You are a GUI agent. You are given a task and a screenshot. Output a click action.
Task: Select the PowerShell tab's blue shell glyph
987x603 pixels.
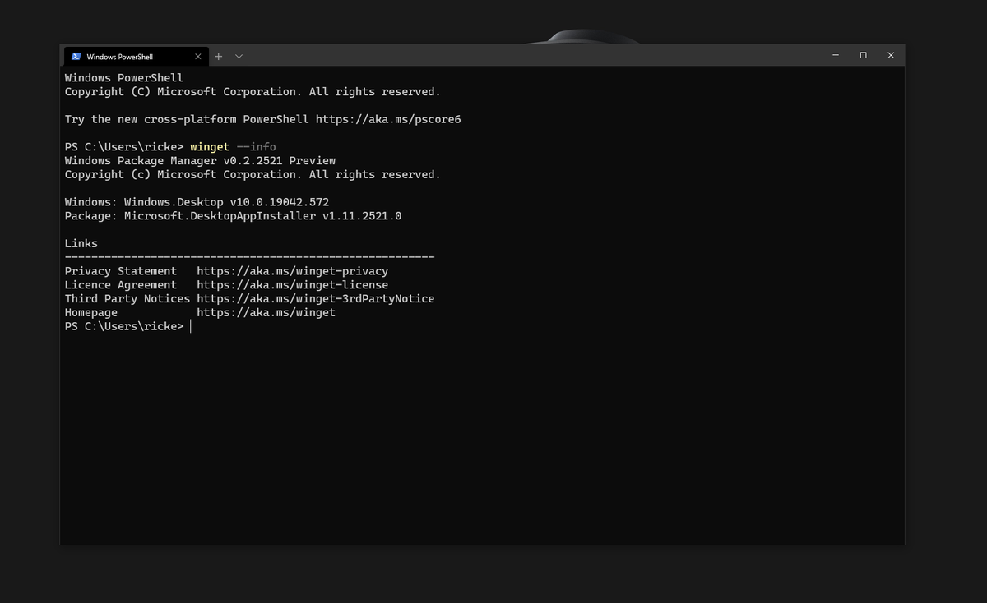click(x=76, y=56)
